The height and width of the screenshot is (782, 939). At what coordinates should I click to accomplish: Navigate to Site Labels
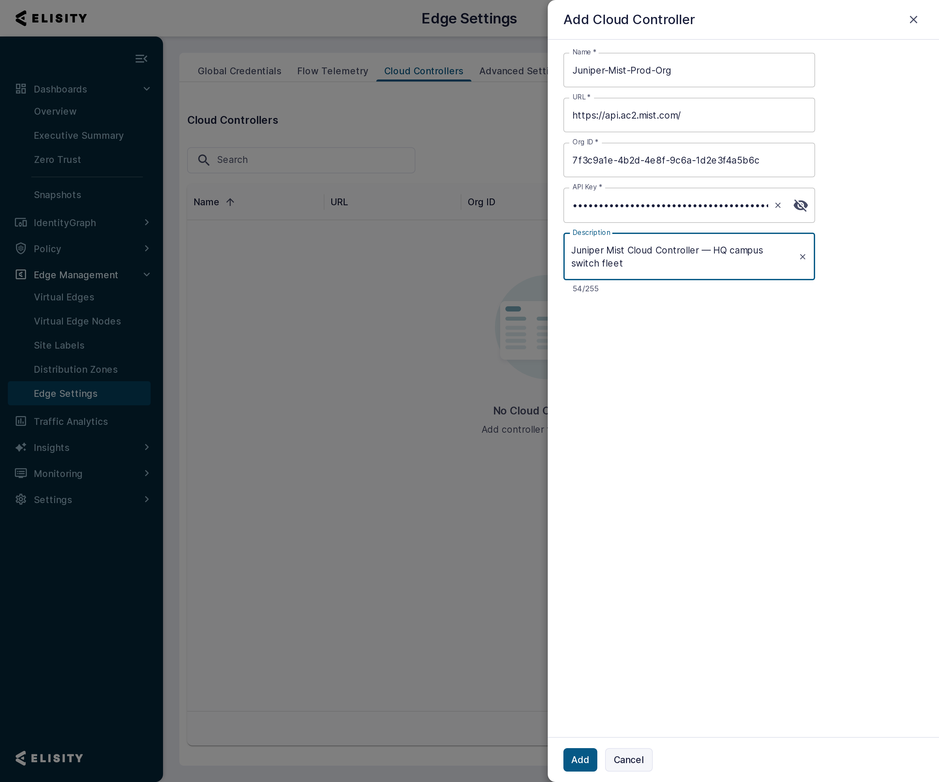[59, 345]
